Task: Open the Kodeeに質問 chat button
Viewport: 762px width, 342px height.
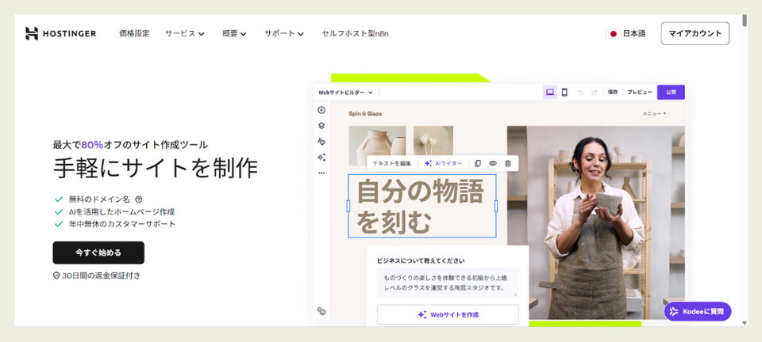Action: pyautogui.click(x=698, y=311)
